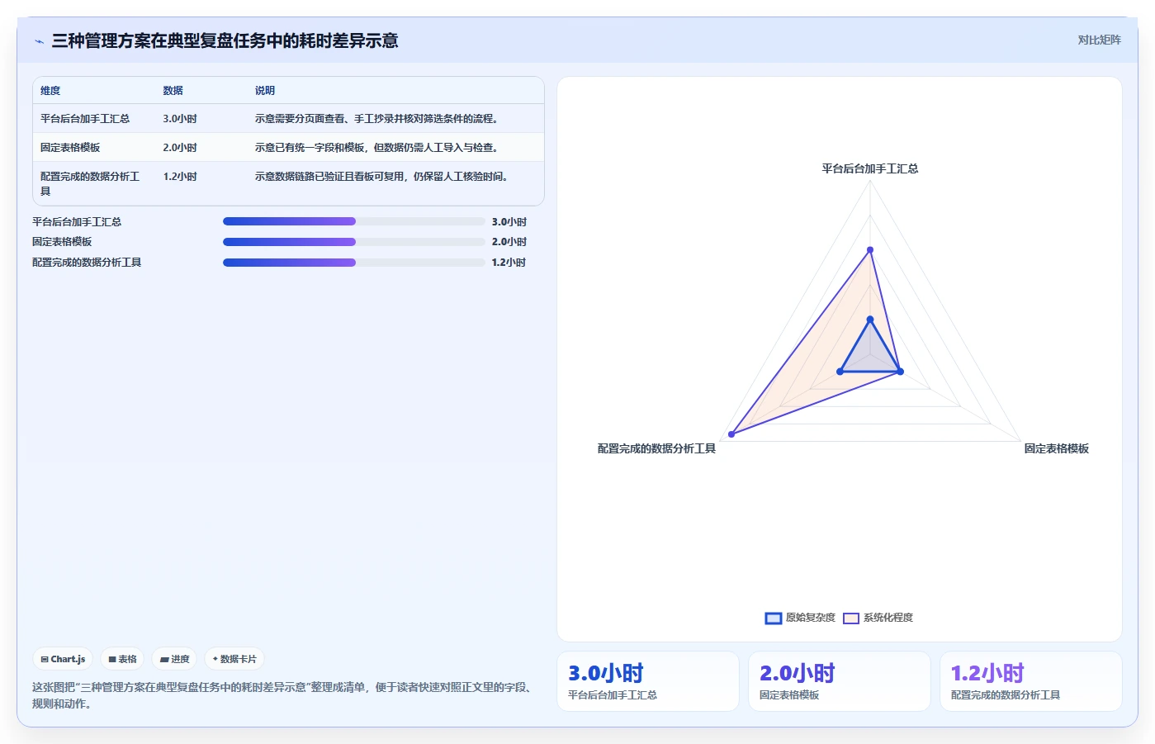Click description 示意需要分页面查看、手工抄录并核对筛选条件的流程
Image resolution: width=1155 pixels, height=744 pixels.
click(376, 119)
